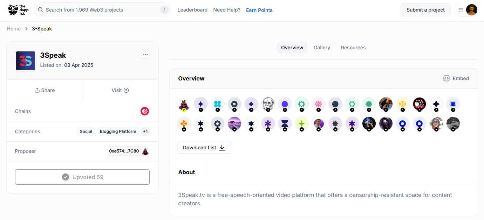This screenshot has height=220, width=484.
Task: Click the grayscale photo avatar
Action: pyautogui.click(x=453, y=124)
